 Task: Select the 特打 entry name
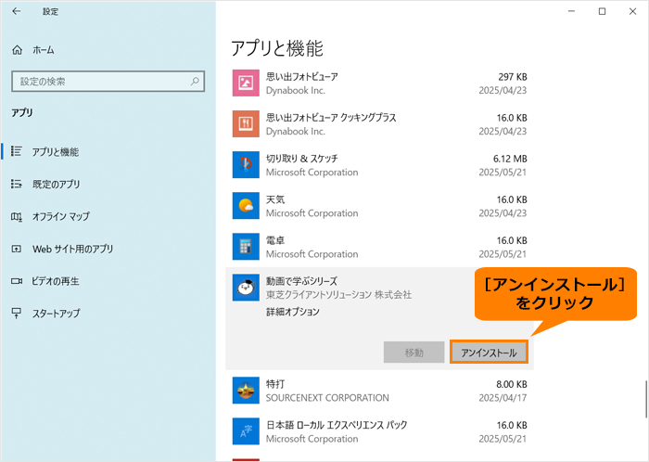275,384
